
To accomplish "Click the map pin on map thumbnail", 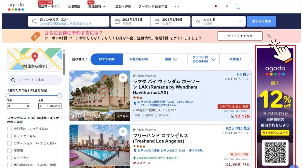I will click(x=35, y=57).
